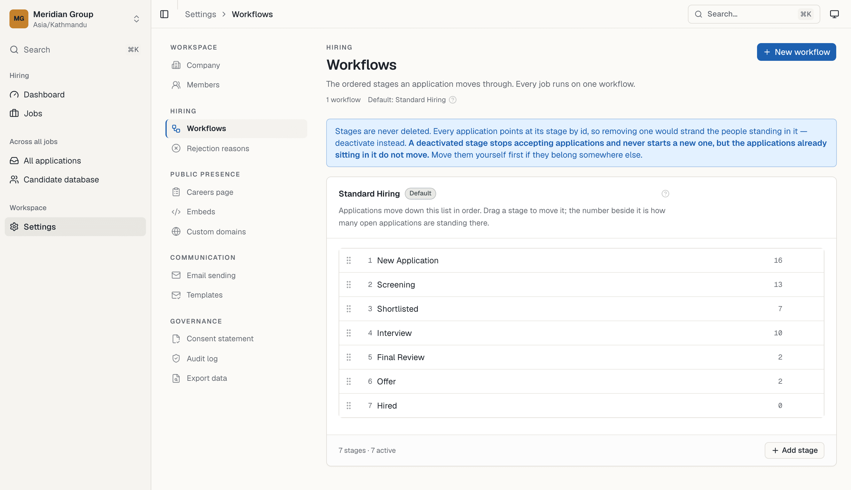Select Workflows in settings navigation
This screenshot has width=851, height=490.
click(236, 129)
